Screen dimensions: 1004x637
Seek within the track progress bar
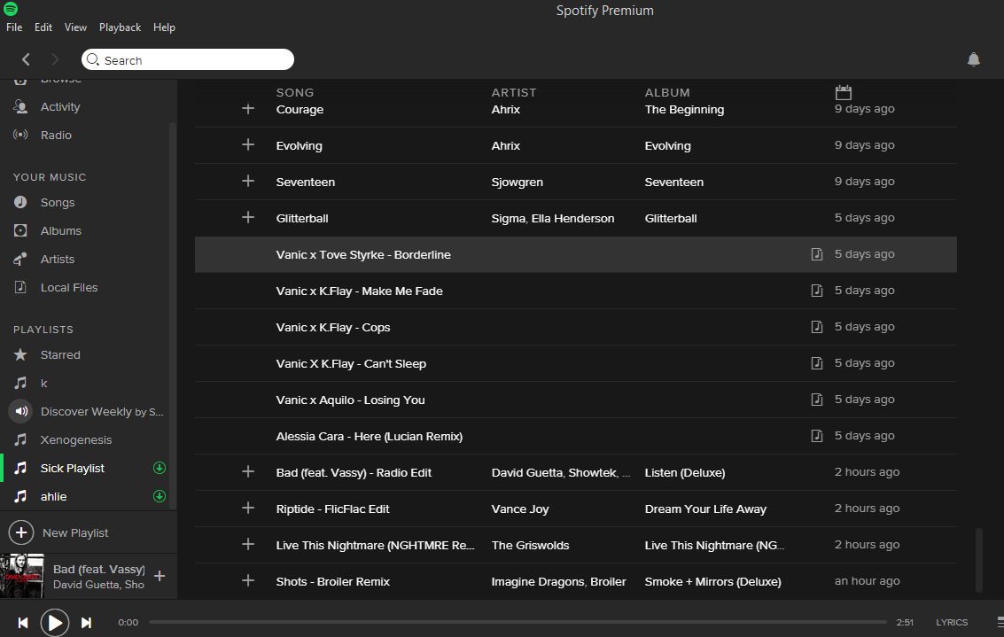518,622
